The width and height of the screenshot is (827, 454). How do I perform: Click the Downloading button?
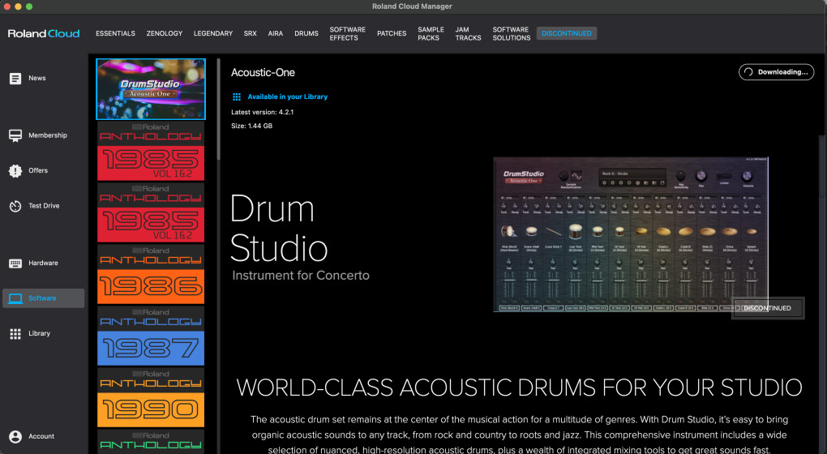tap(777, 72)
